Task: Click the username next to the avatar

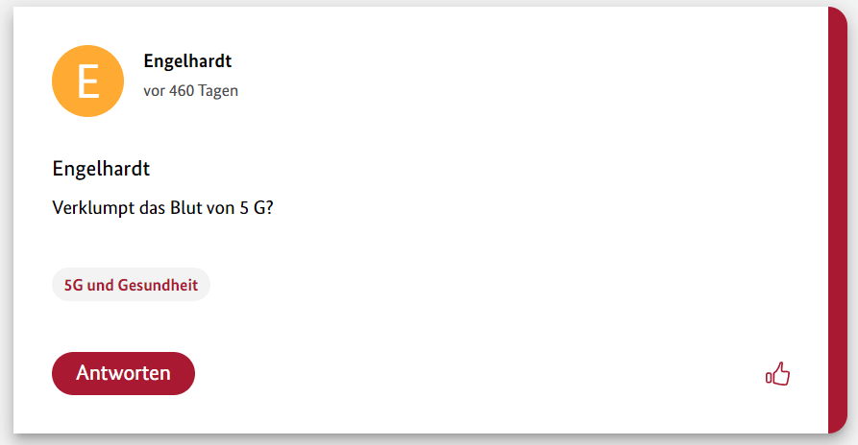Action: (x=187, y=61)
